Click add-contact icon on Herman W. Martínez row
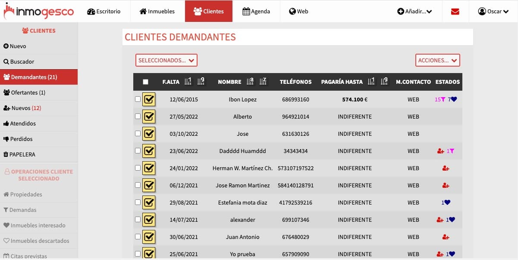Screen dimensions: 518x260 446,168
